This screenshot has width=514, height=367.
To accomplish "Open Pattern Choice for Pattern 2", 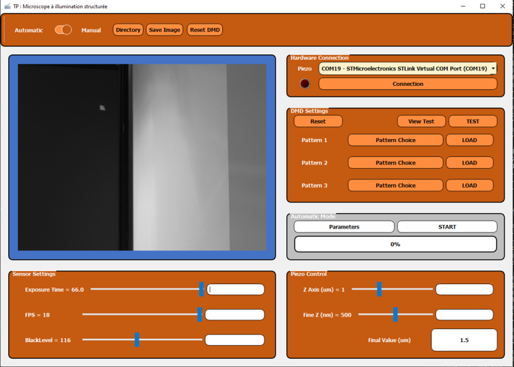I will pos(395,163).
